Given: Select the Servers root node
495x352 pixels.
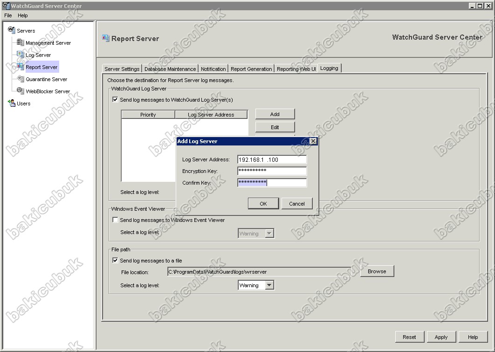Looking at the screenshot, I should tap(26, 31).
